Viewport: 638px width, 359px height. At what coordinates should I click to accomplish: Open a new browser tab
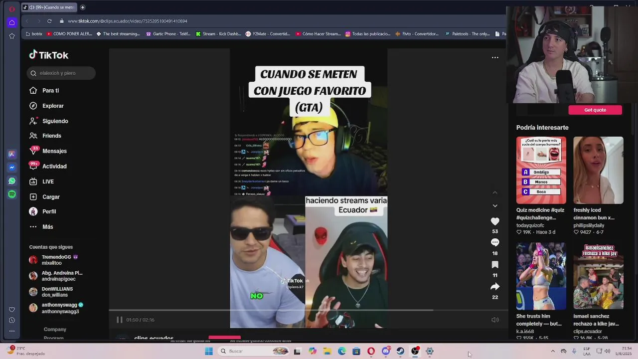[83, 7]
